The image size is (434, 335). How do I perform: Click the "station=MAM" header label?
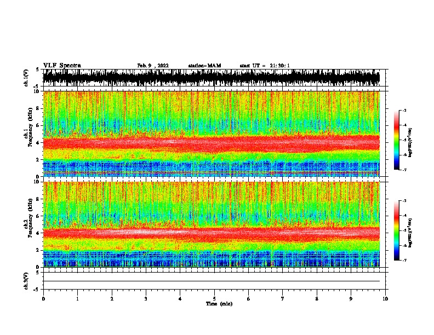tap(204, 66)
